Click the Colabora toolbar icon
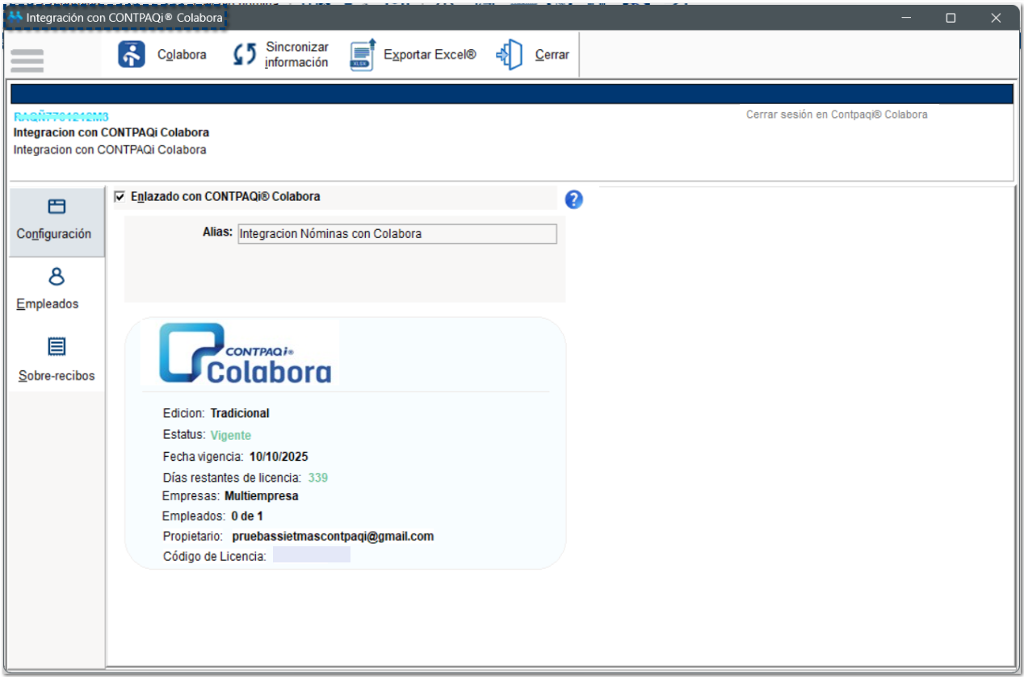This screenshot has width=1024, height=677. click(x=132, y=55)
